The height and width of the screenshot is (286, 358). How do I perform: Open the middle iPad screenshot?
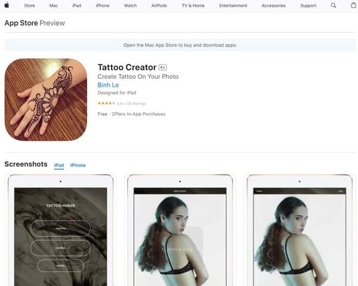[180, 230]
